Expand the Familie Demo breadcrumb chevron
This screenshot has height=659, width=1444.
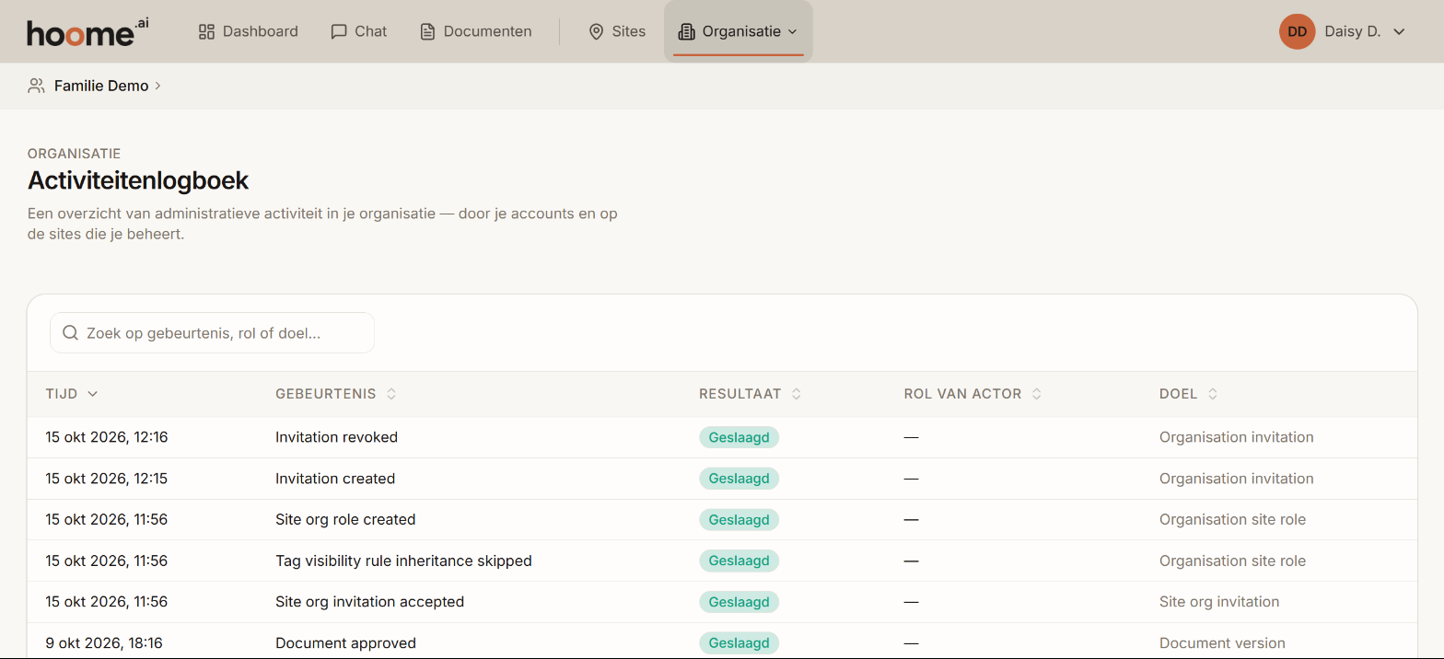[158, 86]
